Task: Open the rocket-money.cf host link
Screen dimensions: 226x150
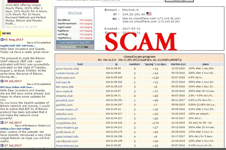Action: pos(67,73)
